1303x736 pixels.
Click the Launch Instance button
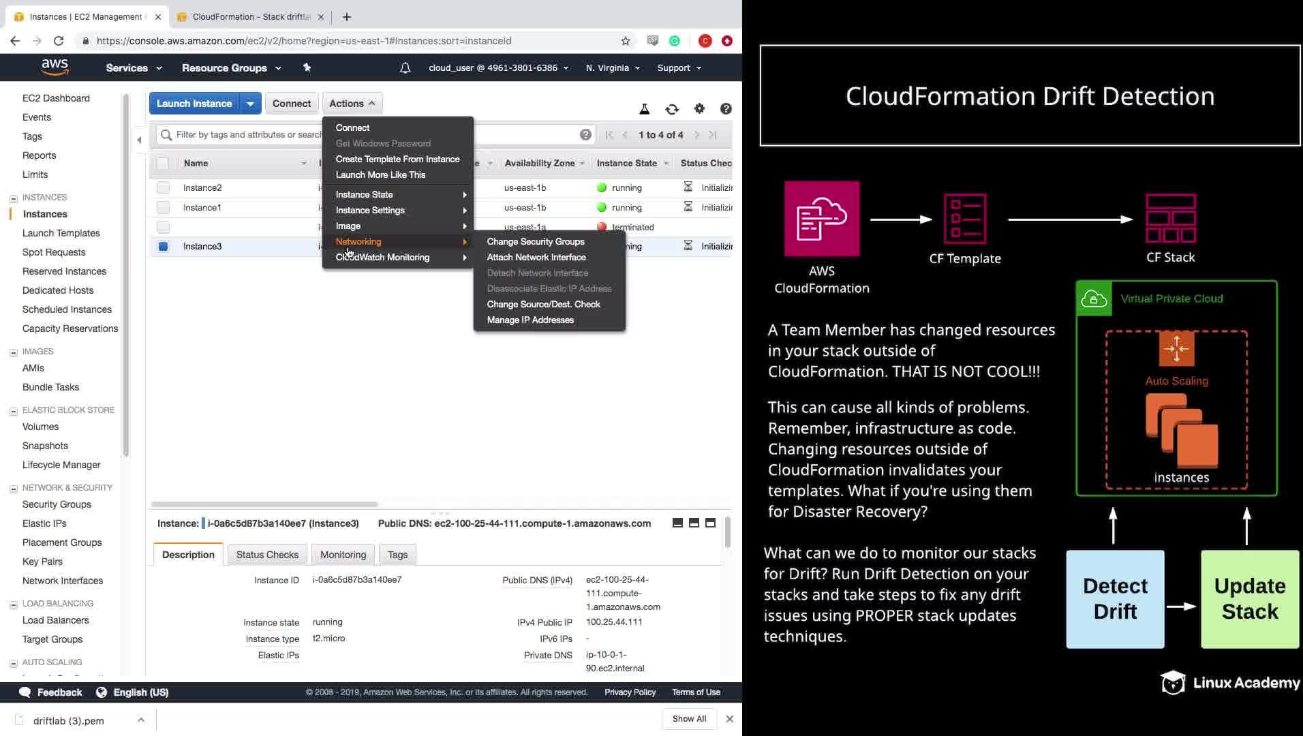click(194, 104)
